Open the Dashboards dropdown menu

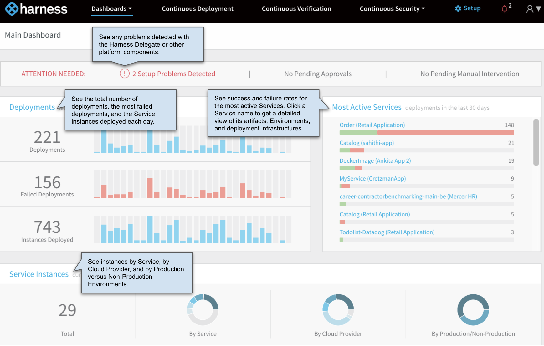click(112, 9)
